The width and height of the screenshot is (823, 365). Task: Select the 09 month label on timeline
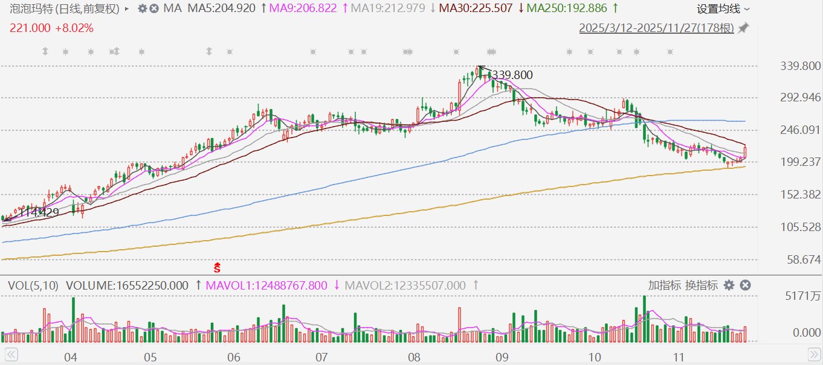[500, 357]
